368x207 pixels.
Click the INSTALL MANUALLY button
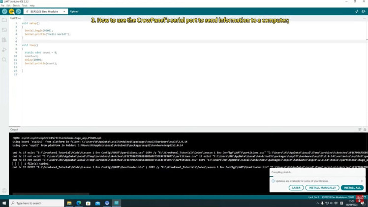[x=322, y=188]
